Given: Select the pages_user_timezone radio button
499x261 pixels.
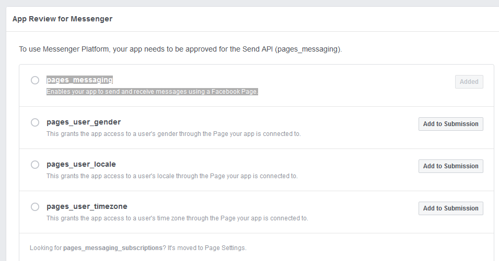Looking at the screenshot, I should pos(35,207).
